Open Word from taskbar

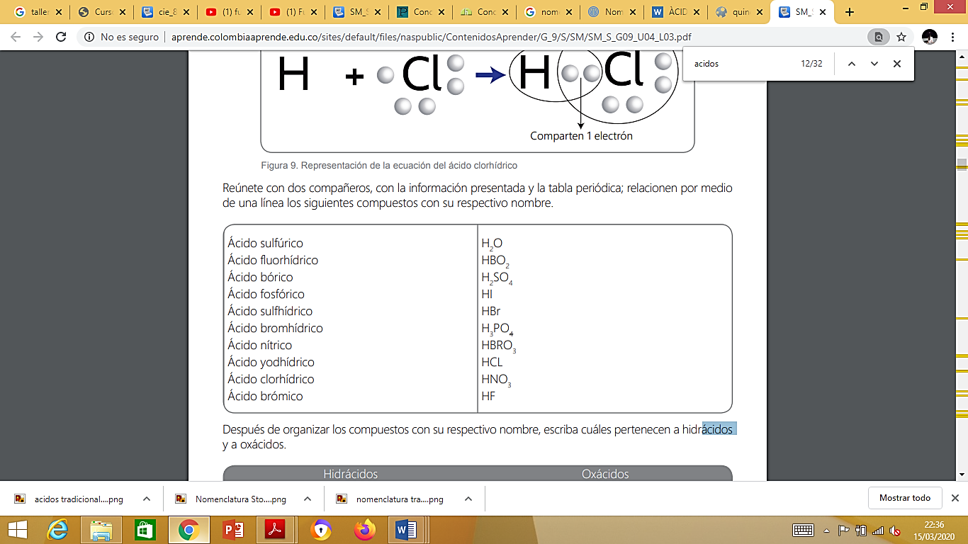pyautogui.click(x=407, y=530)
